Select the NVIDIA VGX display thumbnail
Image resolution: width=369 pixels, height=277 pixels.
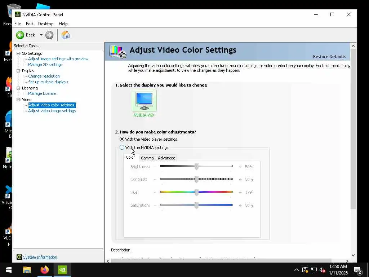tap(144, 101)
